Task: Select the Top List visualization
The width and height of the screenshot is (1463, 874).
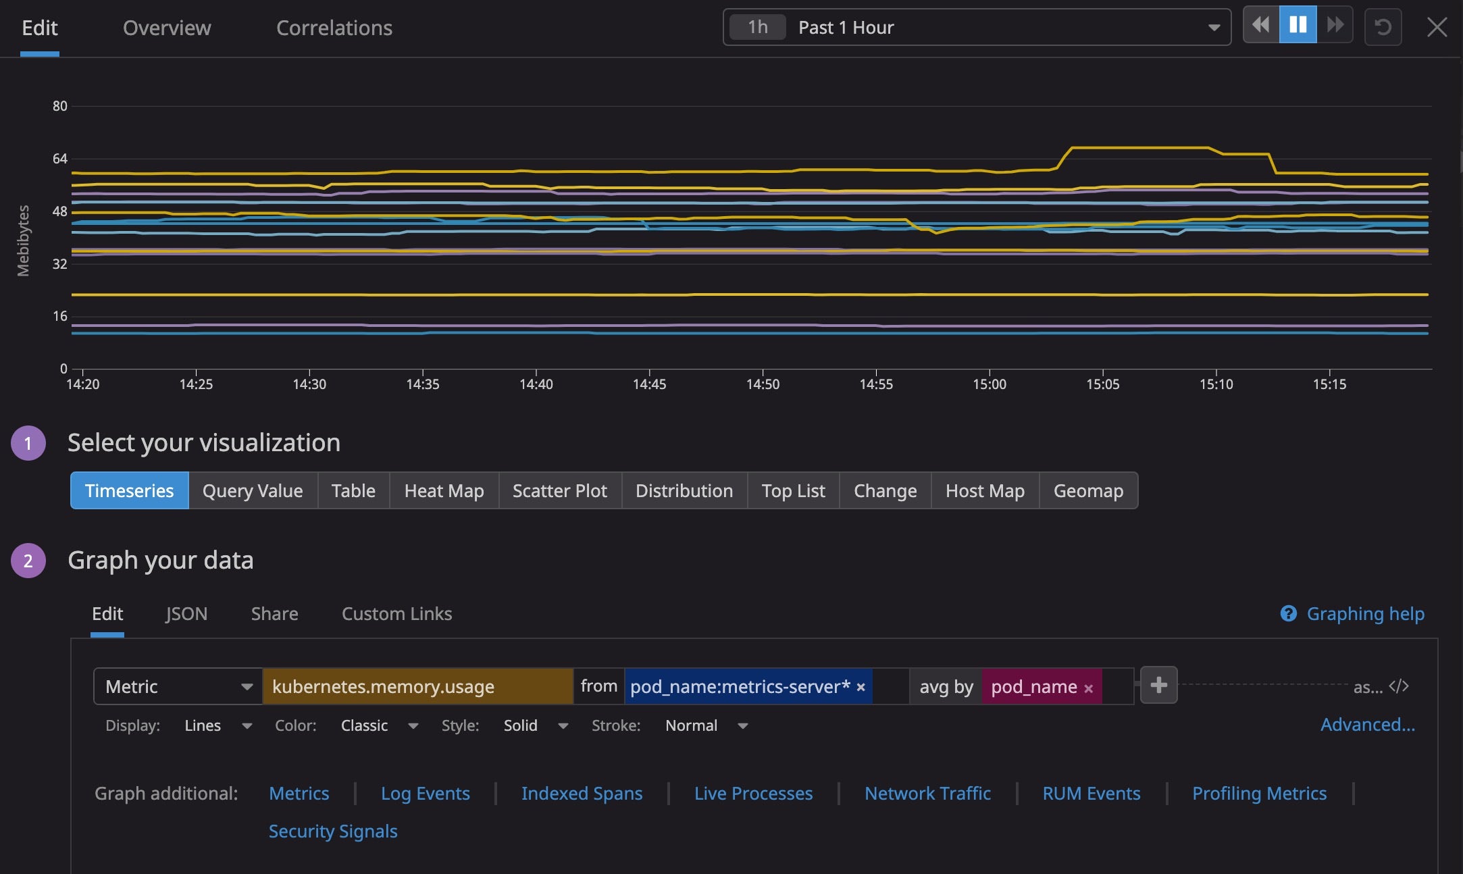Action: 792,490
